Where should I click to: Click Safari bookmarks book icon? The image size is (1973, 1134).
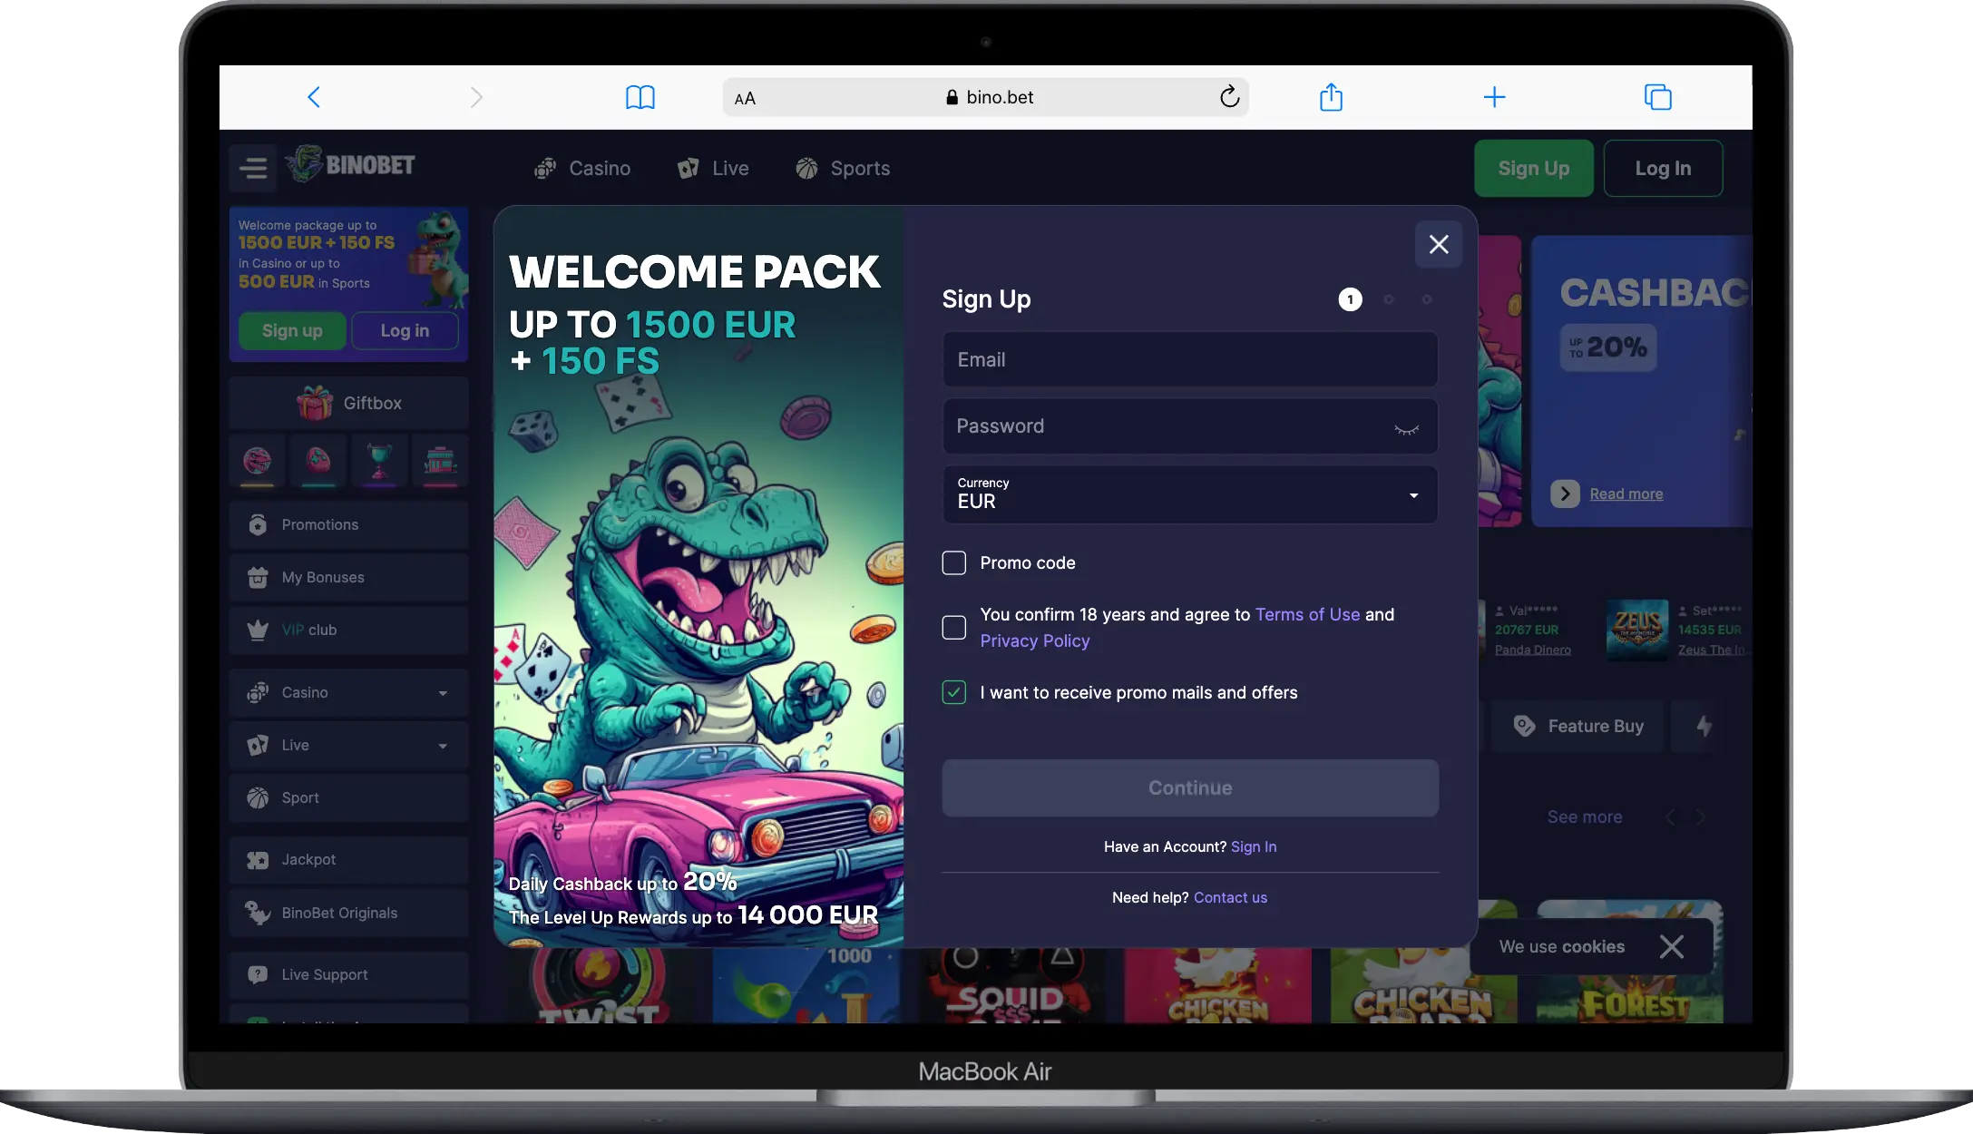tap(640, 97)
